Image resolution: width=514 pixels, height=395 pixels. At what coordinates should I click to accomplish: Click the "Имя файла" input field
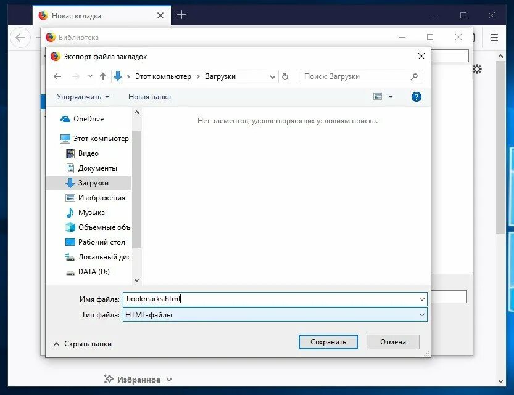[271, 299]
